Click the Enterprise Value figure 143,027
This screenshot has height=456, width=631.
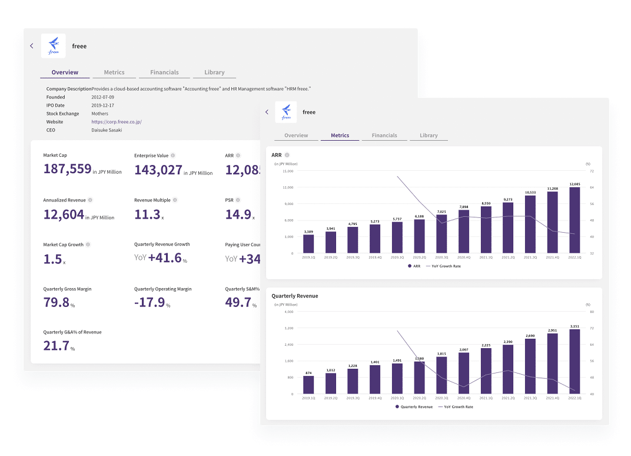158,170
